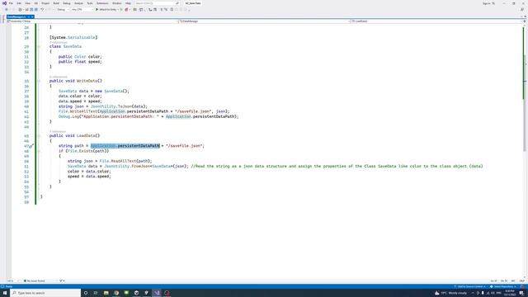Click the taskbar clock and date
Screen dimensions: 528x297
click(x=510, y=293)
